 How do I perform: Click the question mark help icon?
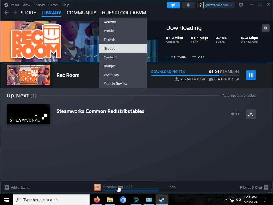(x=200, y=5)
